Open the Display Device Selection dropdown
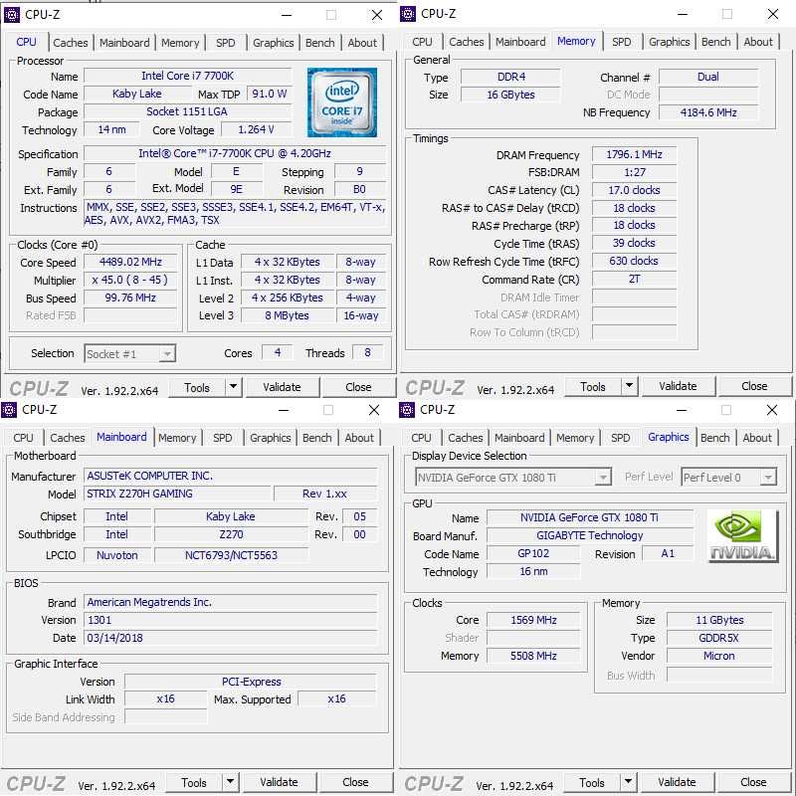 click(x=603, y=478)
